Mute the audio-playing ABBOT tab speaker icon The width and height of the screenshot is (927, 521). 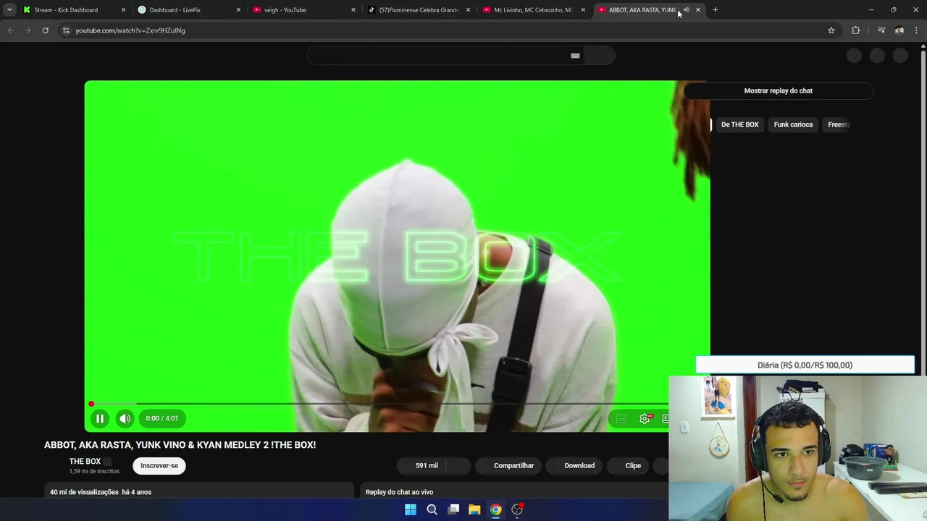[687, 10]
